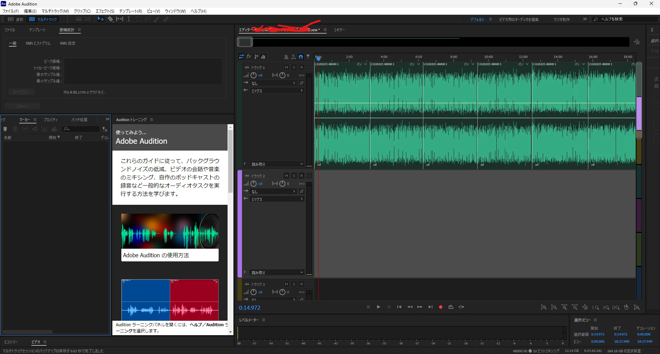Select the Time Selection tool
Screen dimensions: 660x354
tap(129, 19)
